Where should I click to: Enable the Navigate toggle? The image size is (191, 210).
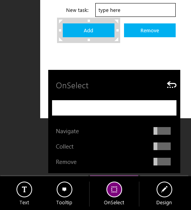[x=162, y=131]
